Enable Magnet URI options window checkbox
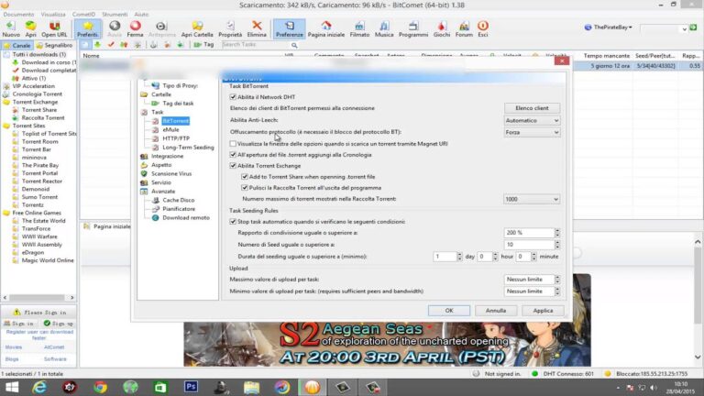 click(233, 144)
